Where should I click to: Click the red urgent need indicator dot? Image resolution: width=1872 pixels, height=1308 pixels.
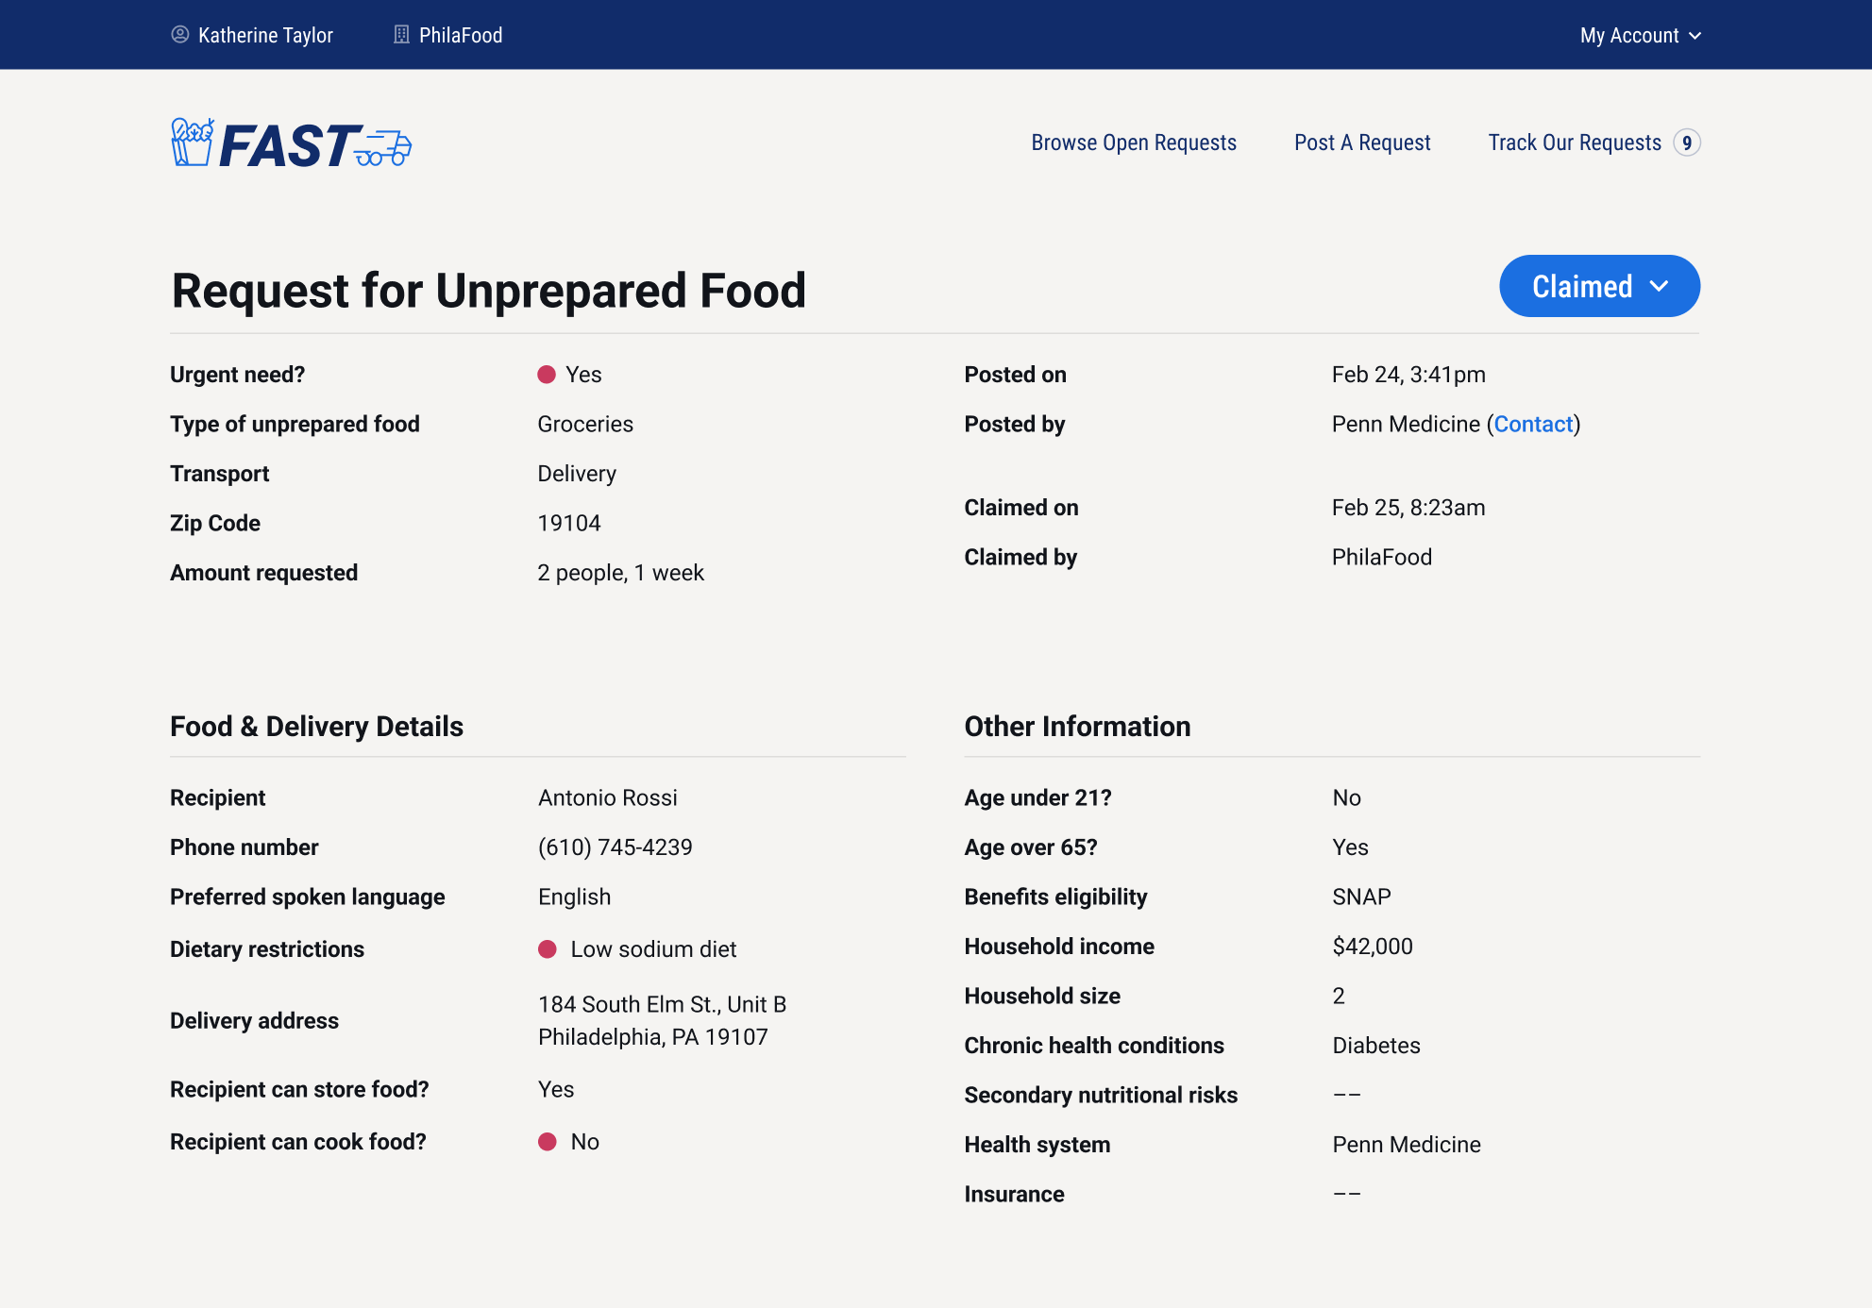(x=546, y=375)
